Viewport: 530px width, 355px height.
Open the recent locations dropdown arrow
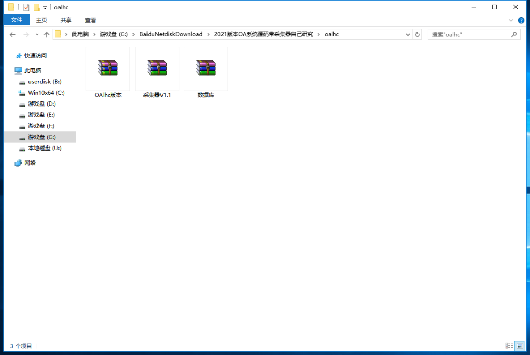pos(37,35)
